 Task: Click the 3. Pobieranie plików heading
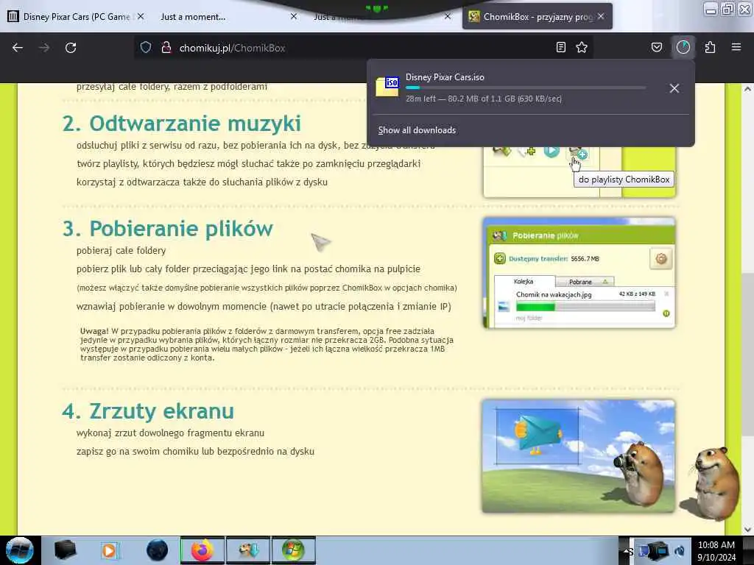pyautogui.click(x=168, y=229)
